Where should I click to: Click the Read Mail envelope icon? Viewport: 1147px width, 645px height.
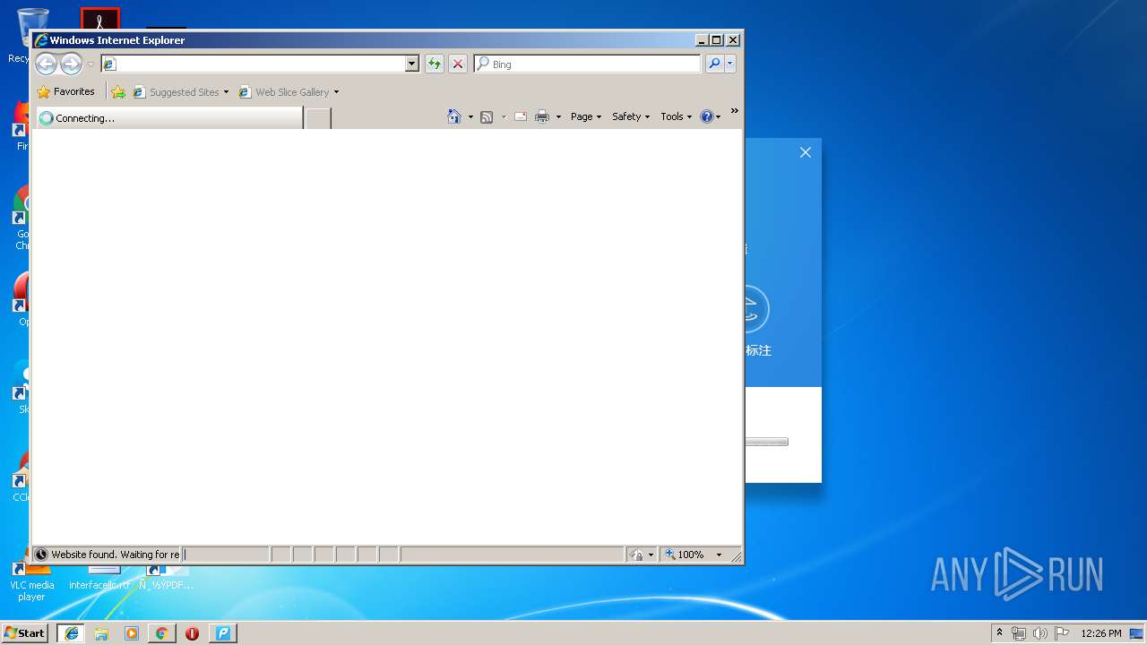[521, 116]
